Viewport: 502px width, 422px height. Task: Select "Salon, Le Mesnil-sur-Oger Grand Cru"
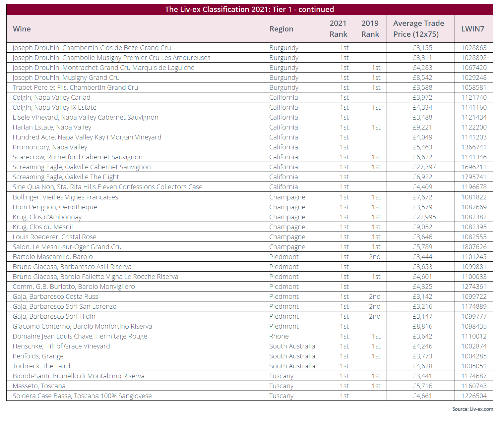(x=67, y=247)
